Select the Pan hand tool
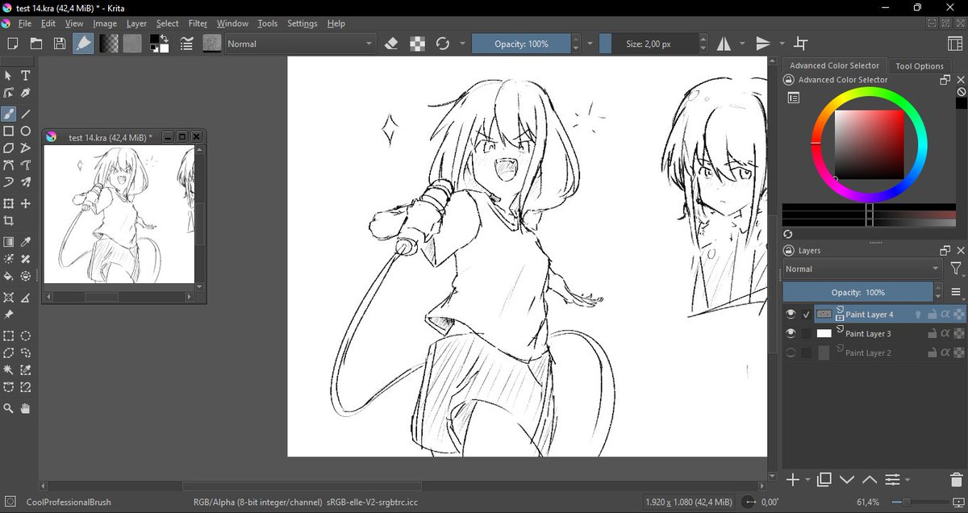 [x=26, y=409]
